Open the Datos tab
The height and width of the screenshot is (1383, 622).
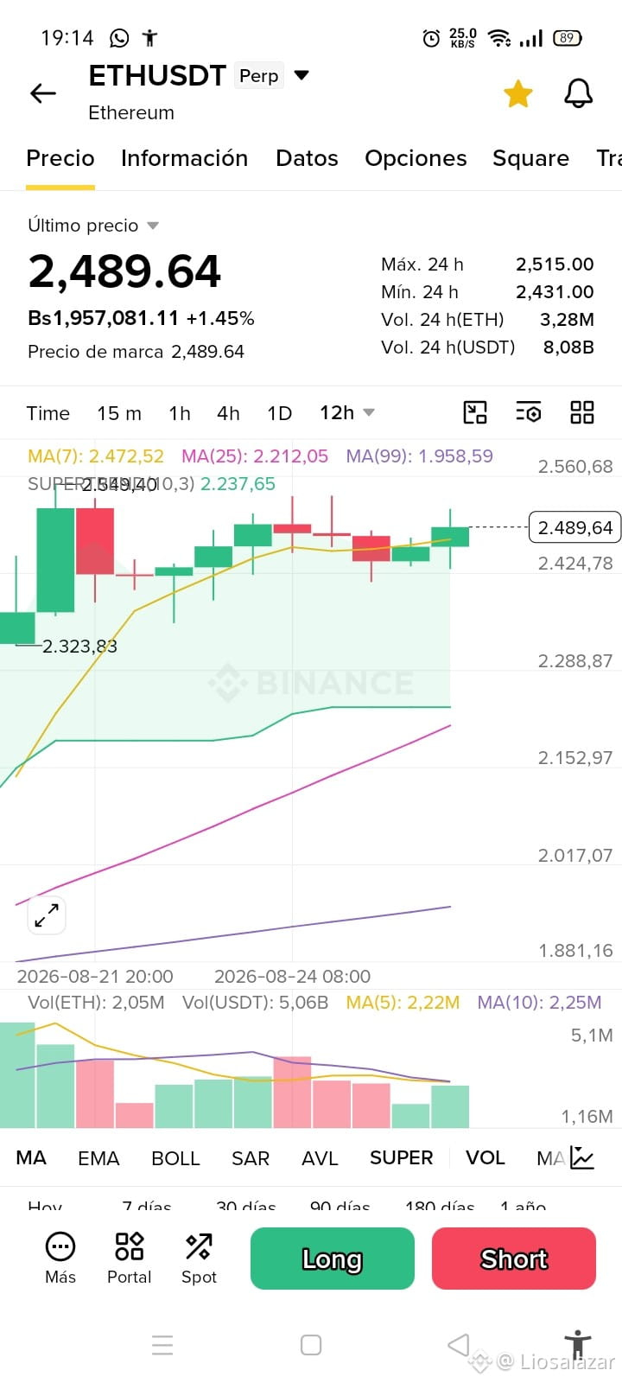pyautogui.click(x=307, y=158)
